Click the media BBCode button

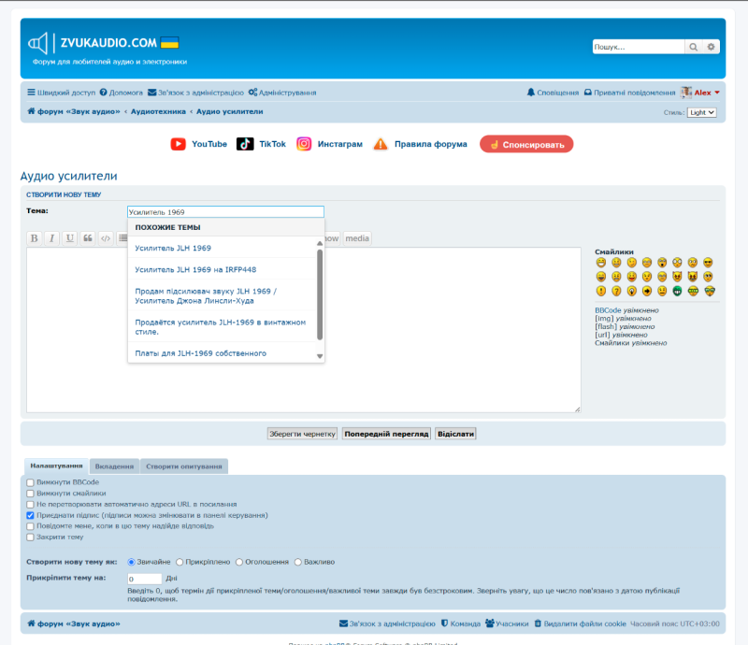[357, 238]
